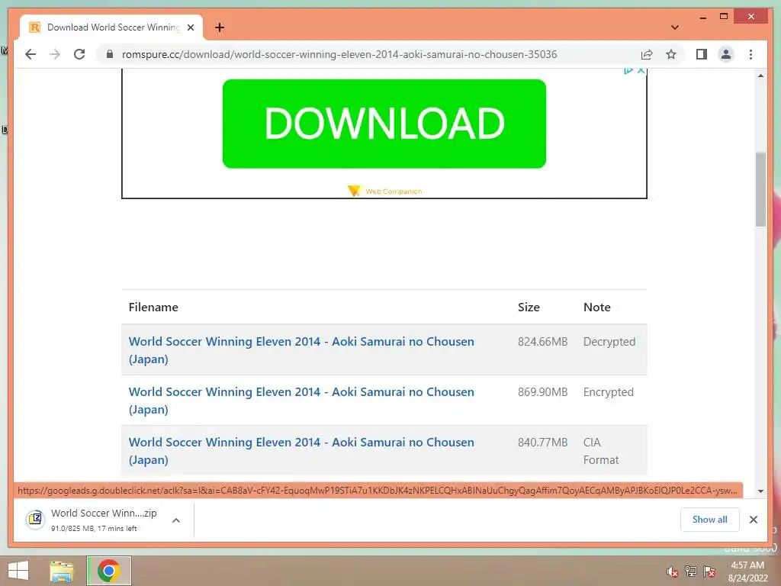Go back to the previous page
The height and width of the screenshot is (586, 781).
pos(31,54)
